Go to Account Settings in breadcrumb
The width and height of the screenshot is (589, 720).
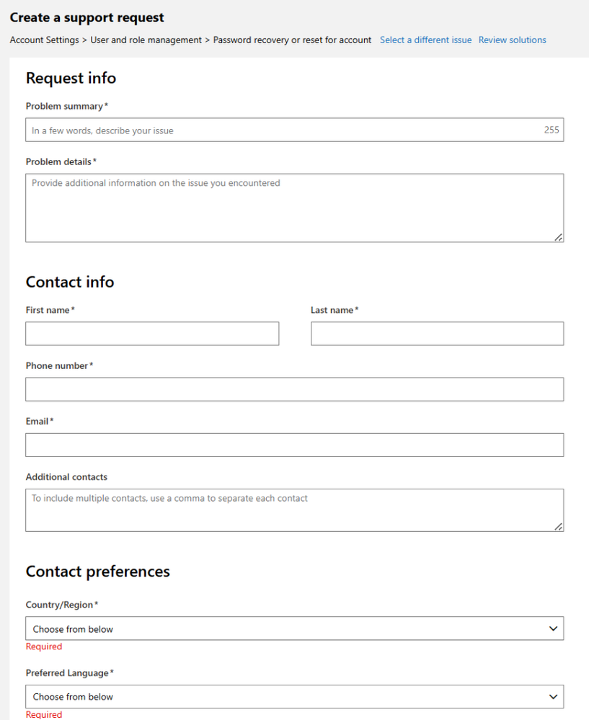44,40
